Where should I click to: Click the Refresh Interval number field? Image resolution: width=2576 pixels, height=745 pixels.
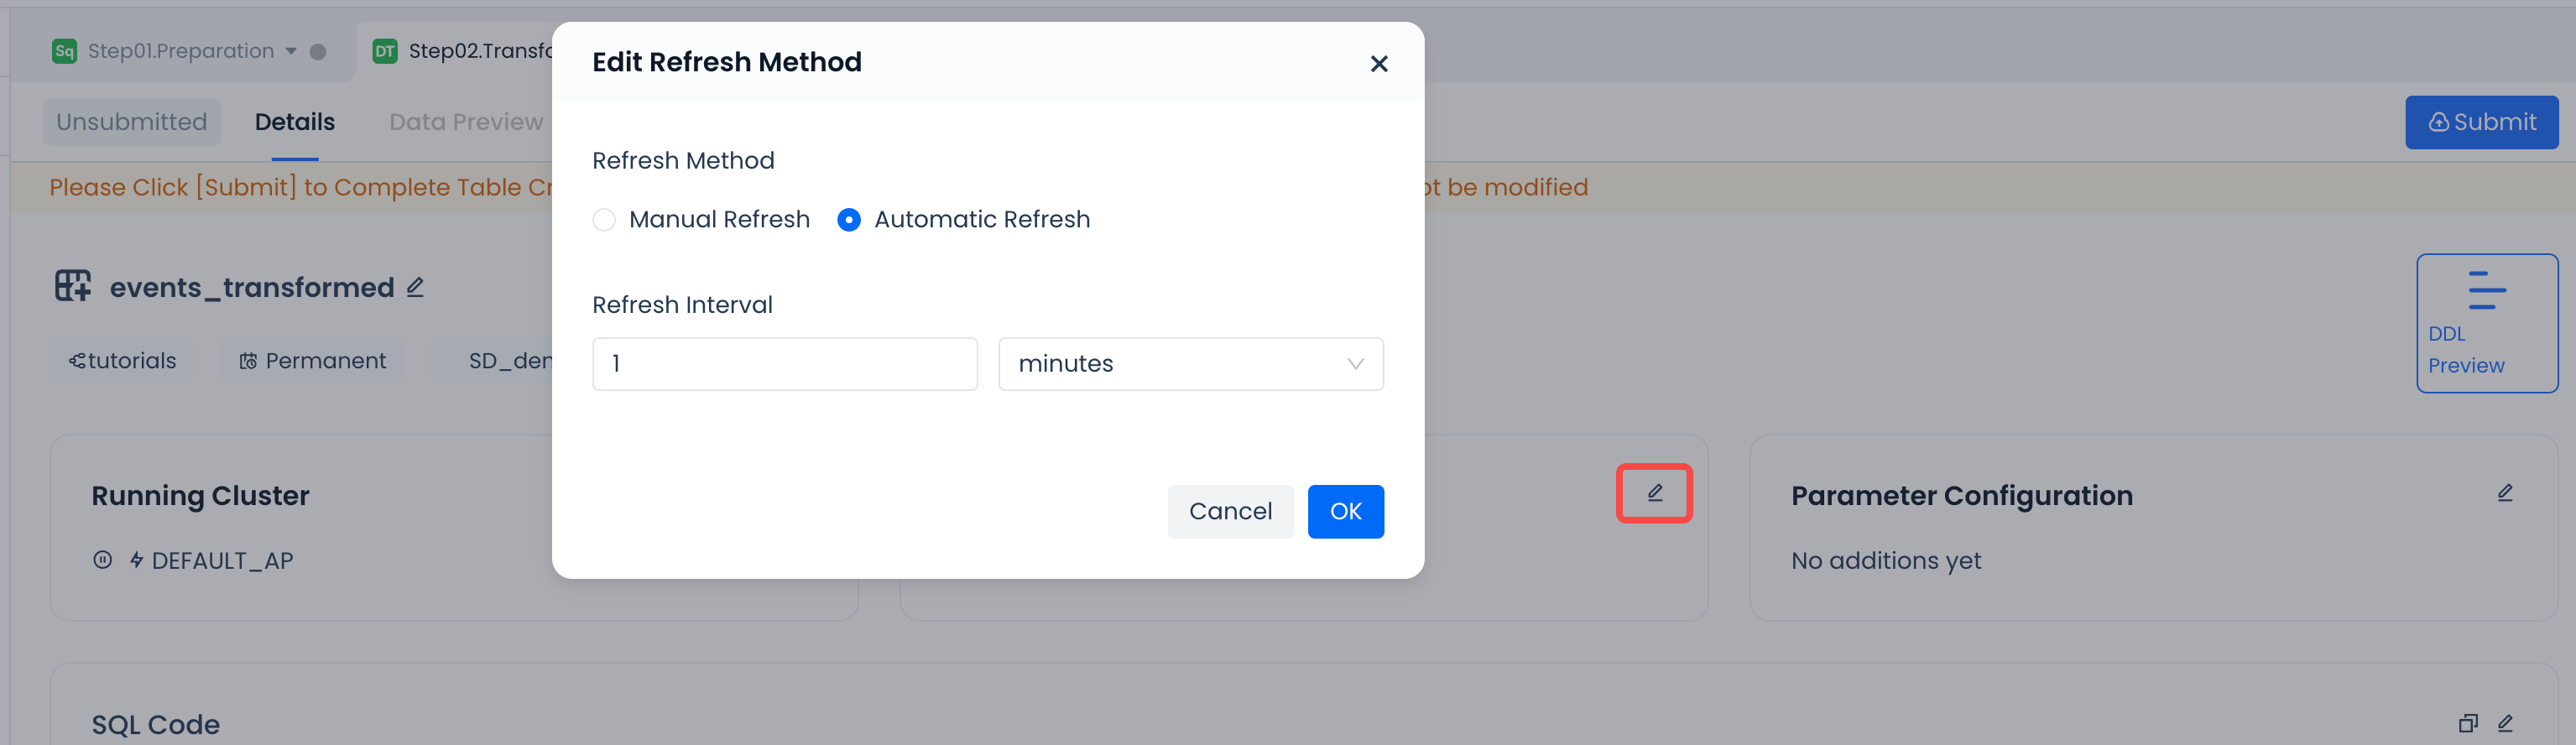pyautogui.click(x=784, y=364)
